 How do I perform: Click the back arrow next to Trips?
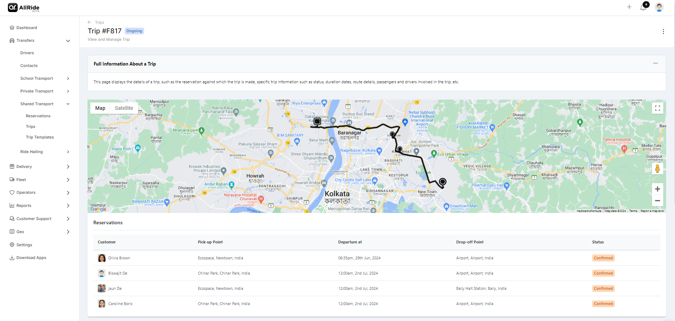[90, 22]
